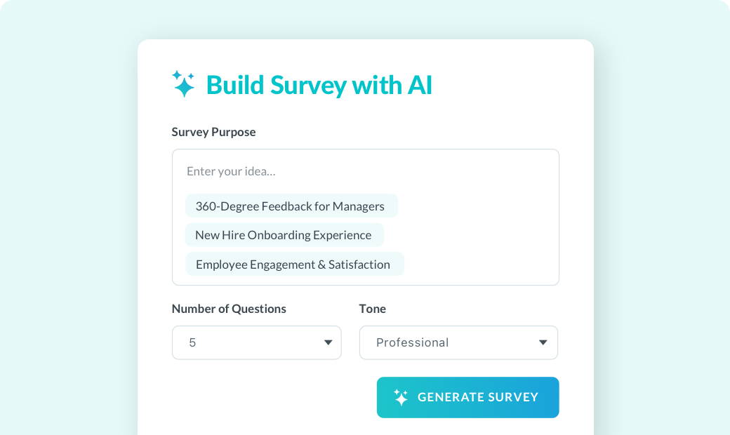Choose 360-Degree Feedback for Managers suggestion
Viewport: 730px width, 435px height.
point(291,206)
